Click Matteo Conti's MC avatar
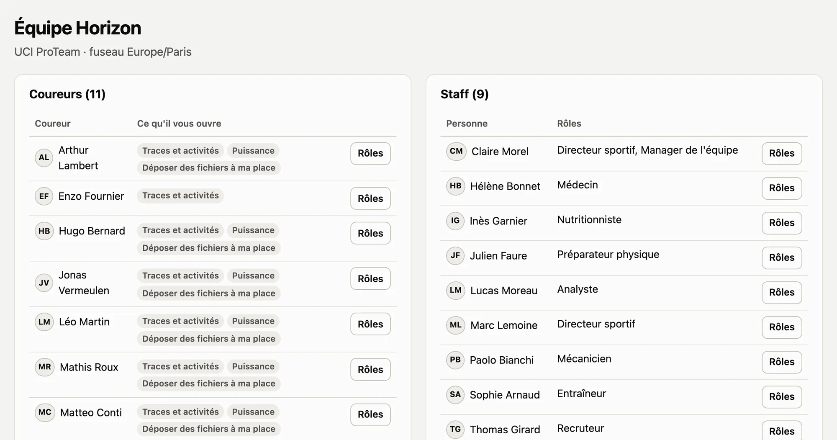Viewport: 837px width, 440px height. point(45,412)
